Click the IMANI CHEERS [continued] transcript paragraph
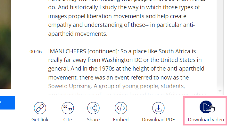 (x=125, y=68)
